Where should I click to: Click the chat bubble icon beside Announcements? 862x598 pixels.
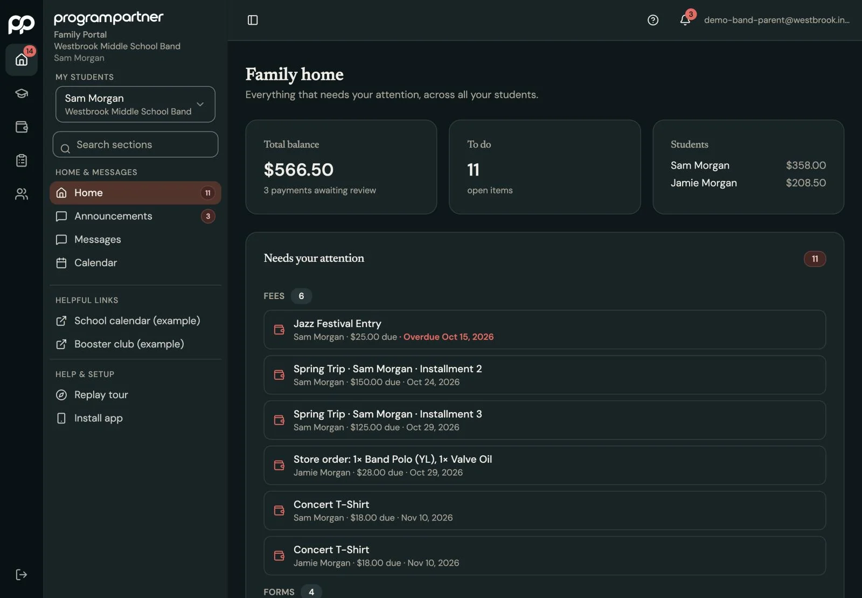point(61,217)
